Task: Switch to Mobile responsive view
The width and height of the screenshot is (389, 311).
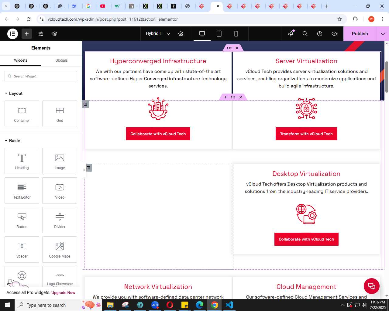Action: point(236,34)
